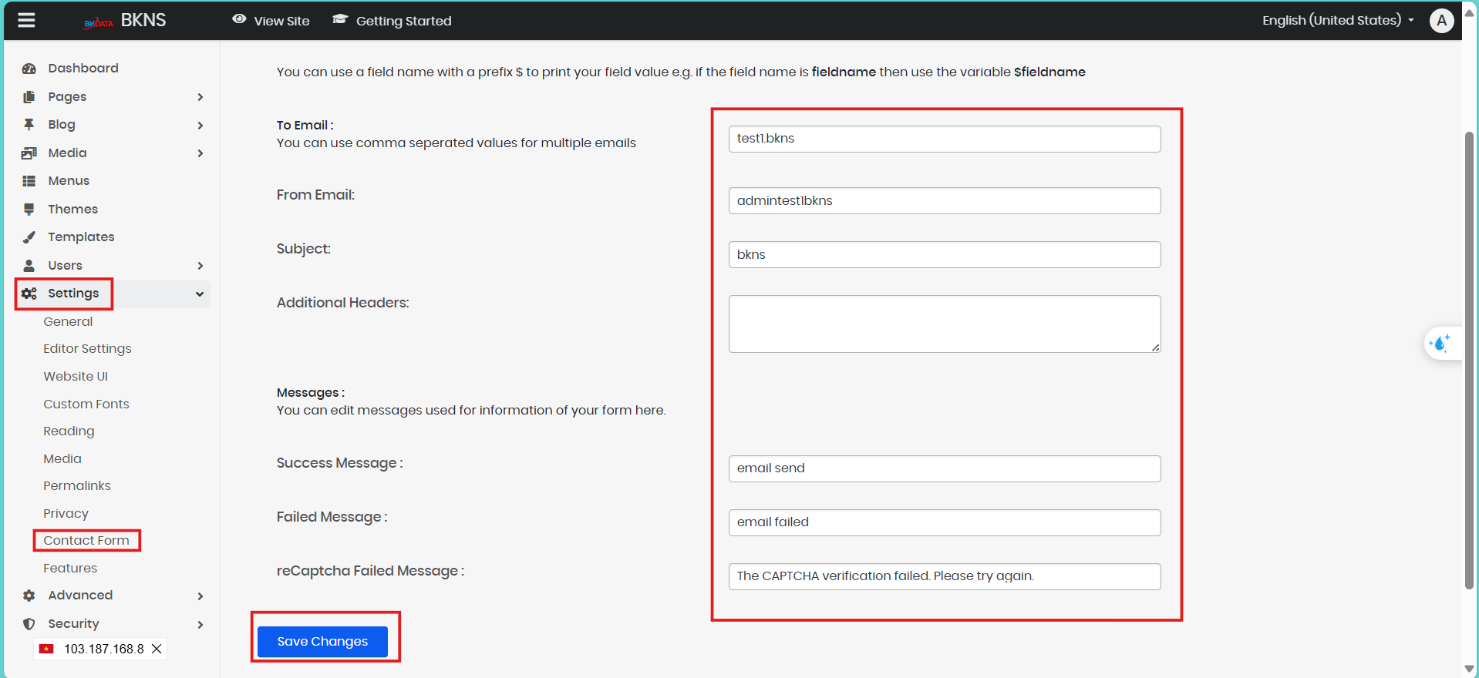This screenshot has height=678, width=1479.
Task: Click the Additional Headers textarea
Action: pos(945,324)
